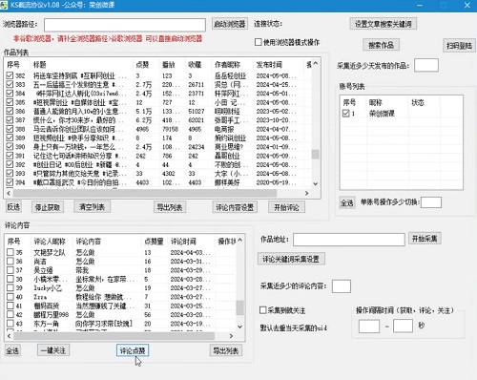Image resolution: width=477 pixels, height=380 pixels.
Task: Click the 开始采集 button
Action: (x=425, y=239)
